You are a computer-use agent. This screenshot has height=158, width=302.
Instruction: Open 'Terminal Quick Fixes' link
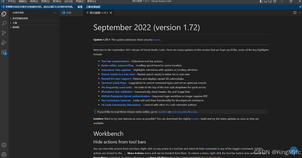coord(114,83)
